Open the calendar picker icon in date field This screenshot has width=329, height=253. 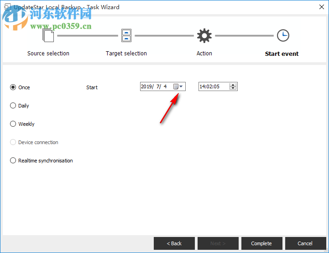point(176,86)
